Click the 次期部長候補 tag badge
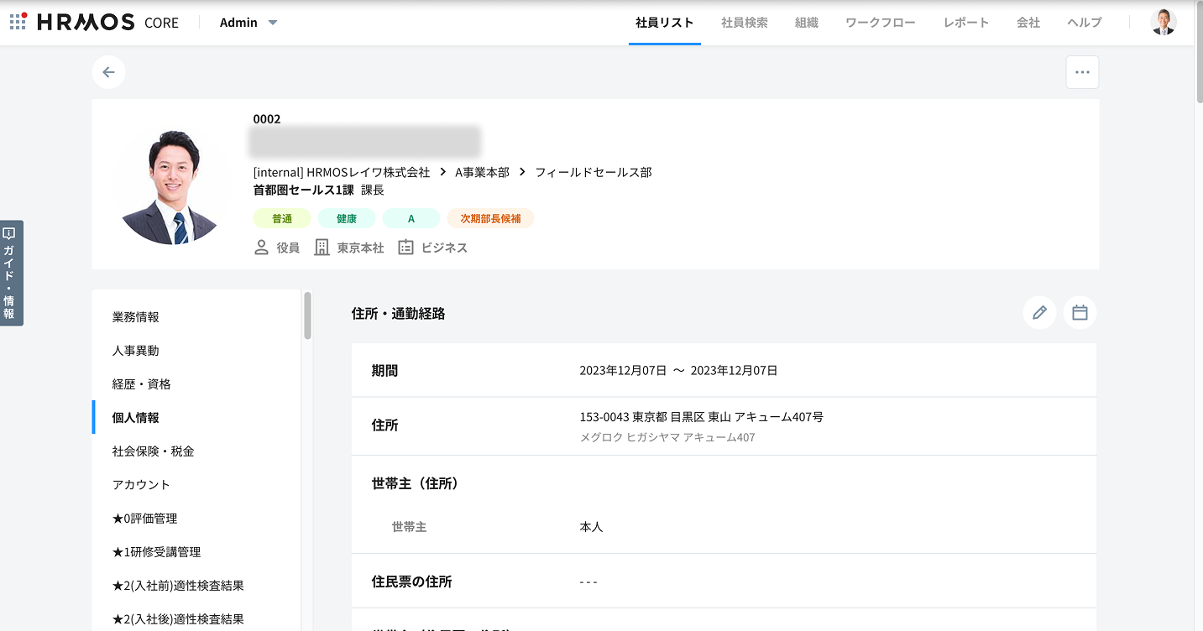This screenshot has height=631, width=1203. coord(490,218)
